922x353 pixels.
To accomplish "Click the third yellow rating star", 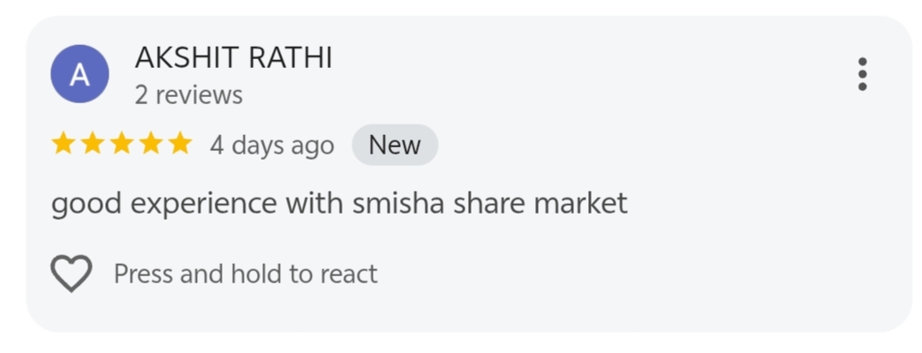I will pyautogui.click(x=122, y=144).
